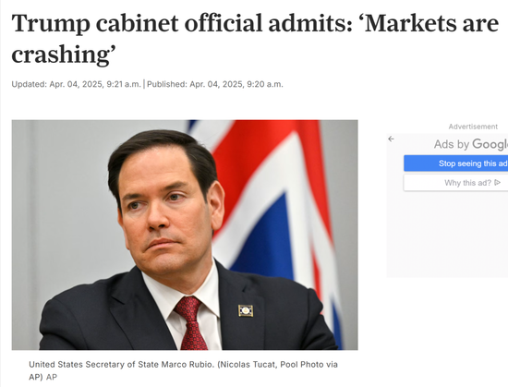Click the red tie in the photo
Screen dimensions: 508x387
click(x=191, y=323)
